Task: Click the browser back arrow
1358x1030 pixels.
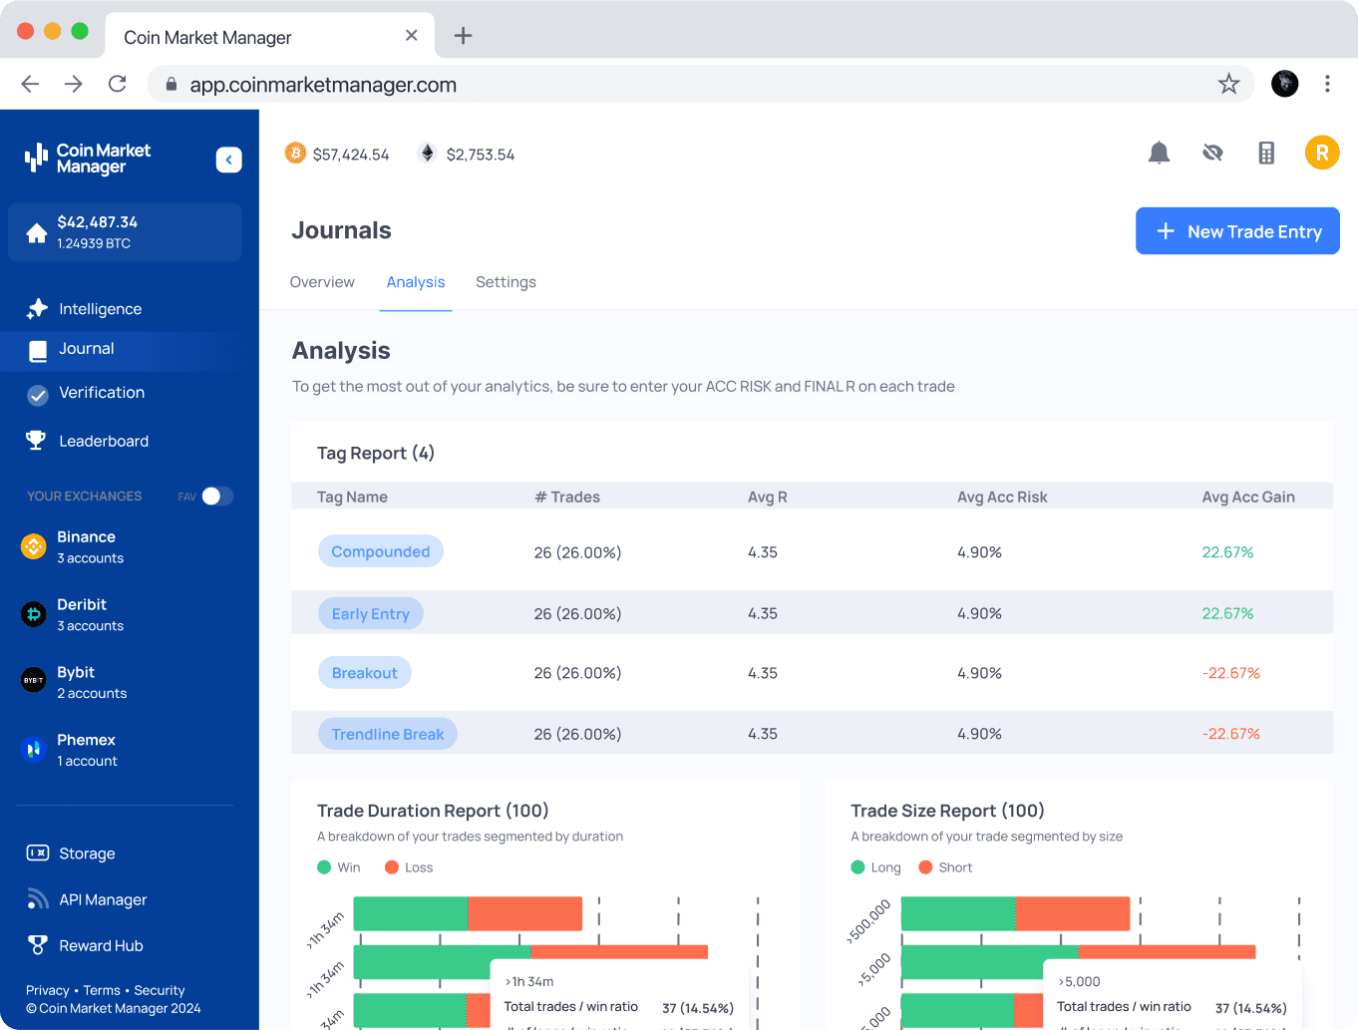Action: [x=30, y=84]
